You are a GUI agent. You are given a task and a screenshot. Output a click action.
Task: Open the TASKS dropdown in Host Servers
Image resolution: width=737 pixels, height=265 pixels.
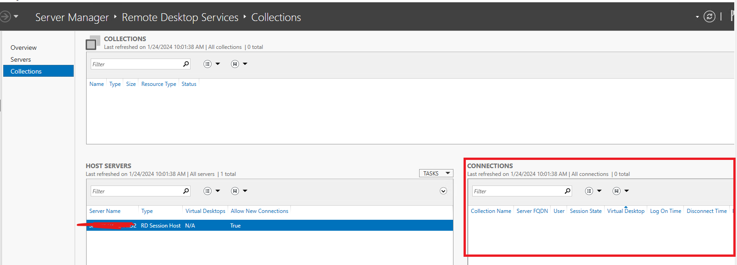pos(436,173)
